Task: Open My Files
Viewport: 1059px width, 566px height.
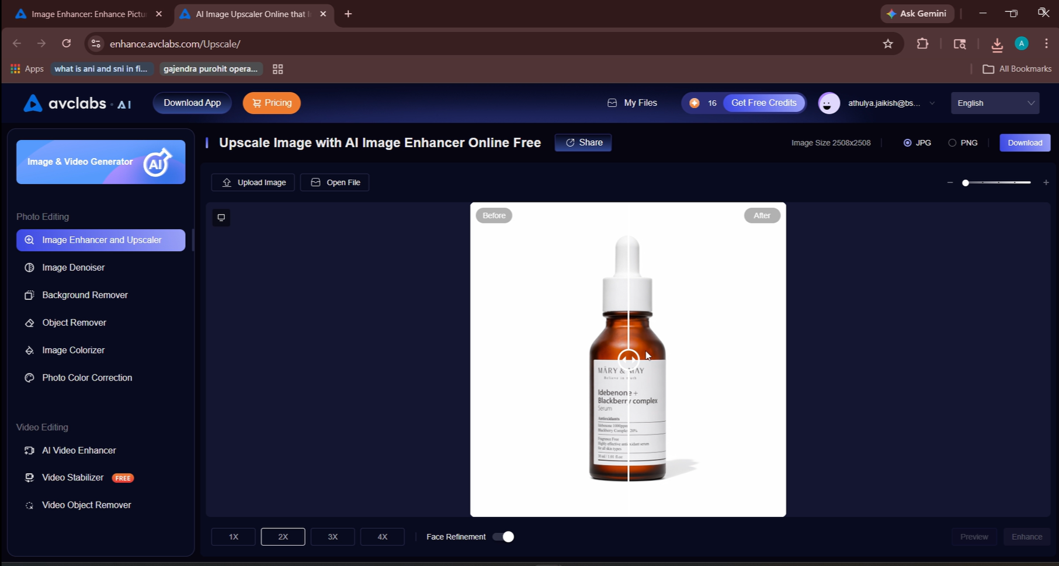Action: click(632, 103)
